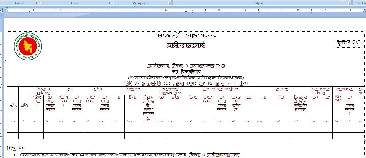Click the heading 'জাতীয়রাজস্ববোর্ড'

tap(186, 45)
